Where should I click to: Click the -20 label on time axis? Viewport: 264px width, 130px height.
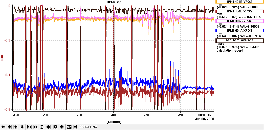tap(180, 115)
